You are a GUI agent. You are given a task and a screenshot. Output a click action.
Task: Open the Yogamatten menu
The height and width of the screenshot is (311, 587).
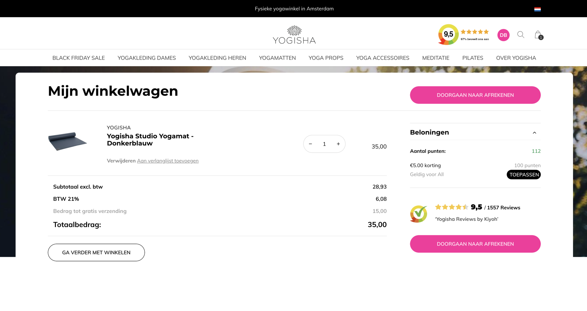(277, 58)
